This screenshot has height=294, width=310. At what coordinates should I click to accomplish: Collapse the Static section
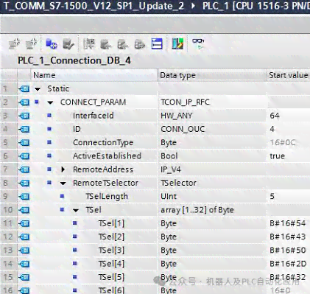point(38,89)
